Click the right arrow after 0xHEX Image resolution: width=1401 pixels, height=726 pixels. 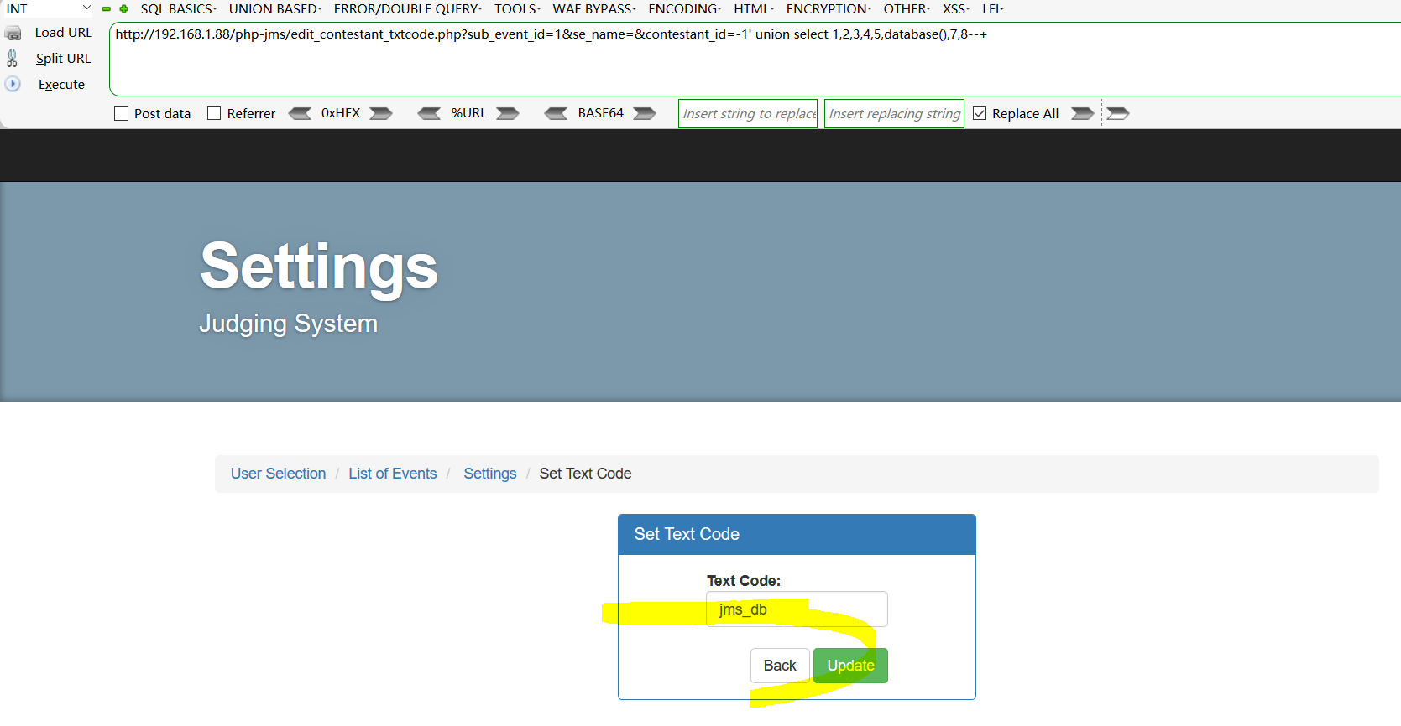pos(381,113)
